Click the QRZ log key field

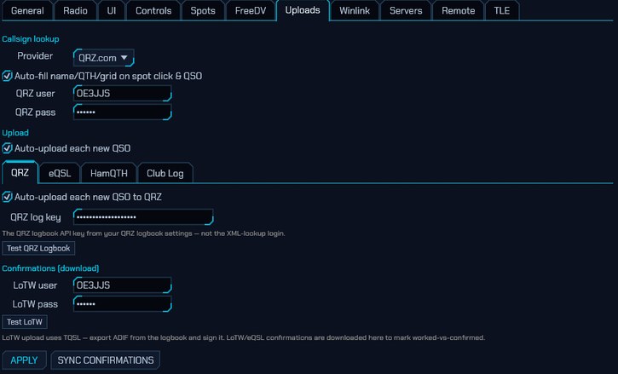[x=143, y=217]
